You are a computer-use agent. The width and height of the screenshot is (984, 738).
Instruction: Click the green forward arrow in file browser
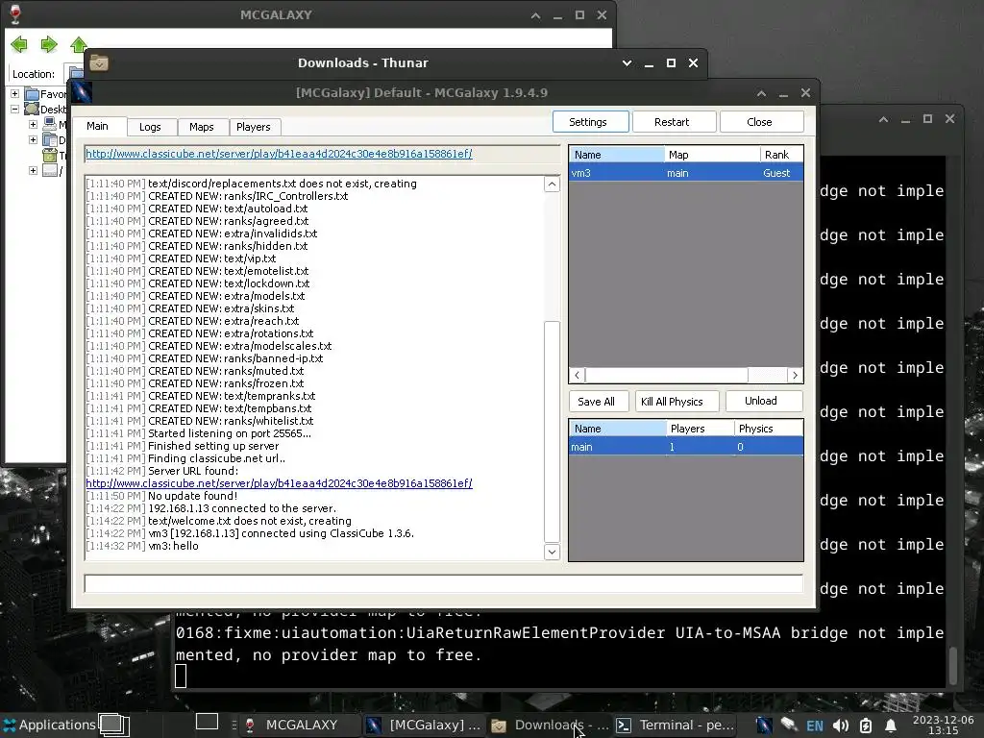coord(49,44)
